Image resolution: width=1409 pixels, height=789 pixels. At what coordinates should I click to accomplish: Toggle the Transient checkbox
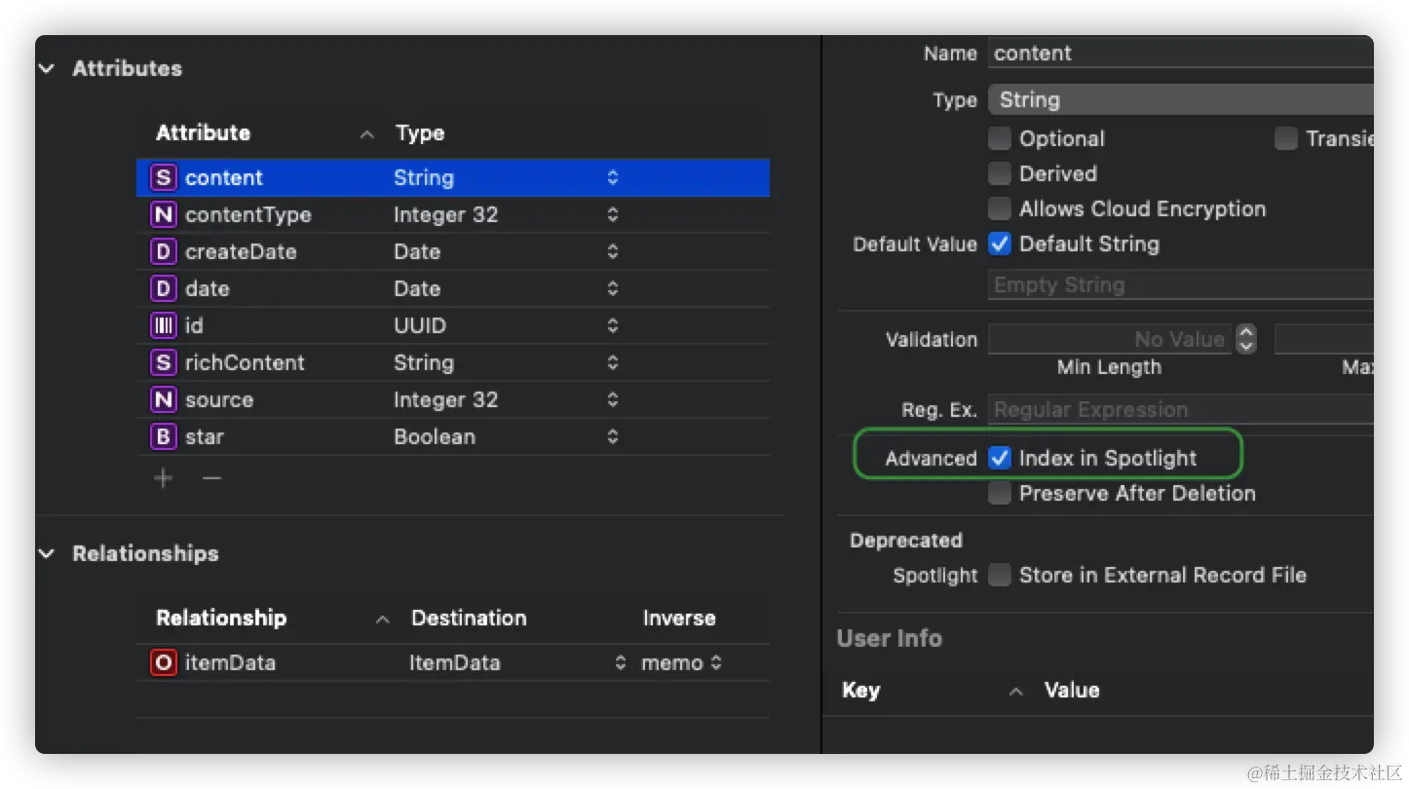[x=1286, y=138]
